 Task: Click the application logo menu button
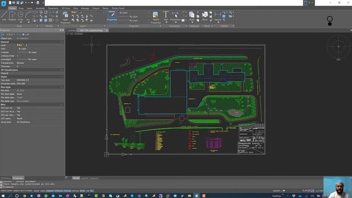4,3
